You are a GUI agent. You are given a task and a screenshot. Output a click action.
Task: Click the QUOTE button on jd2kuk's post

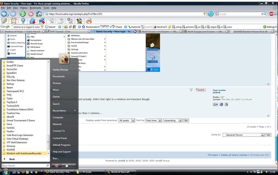click(x=201, y=90)
